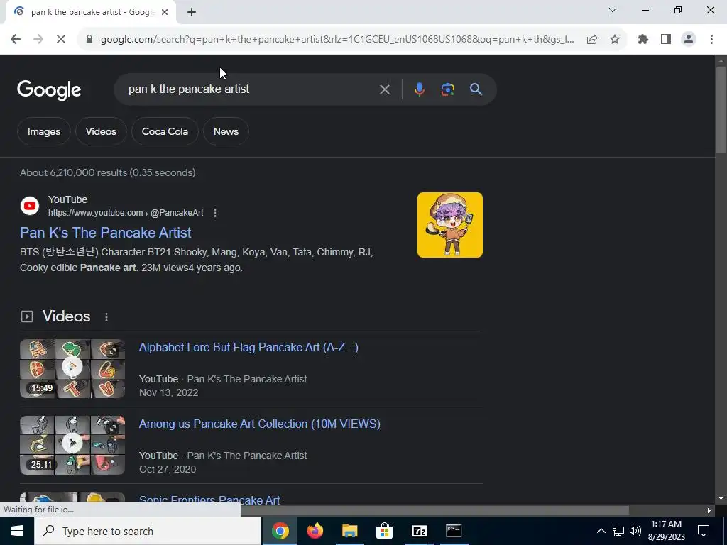Screen dimensions: 727x545
Task: Open Among us Pancake Art Collection link
Action: [x=260, y=424]
